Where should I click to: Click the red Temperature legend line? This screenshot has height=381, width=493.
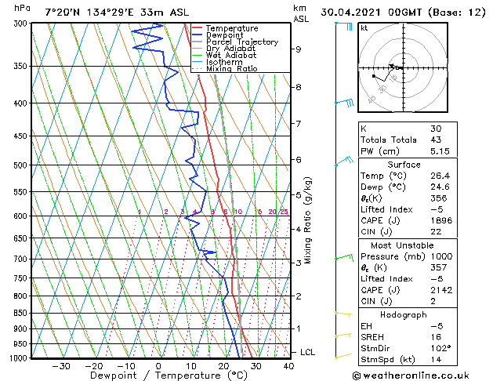[198, 28]
